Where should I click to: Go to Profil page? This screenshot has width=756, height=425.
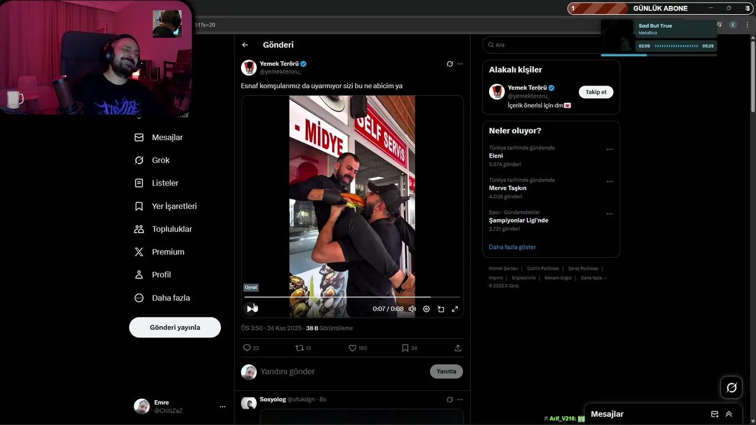(x=152, y=274)
